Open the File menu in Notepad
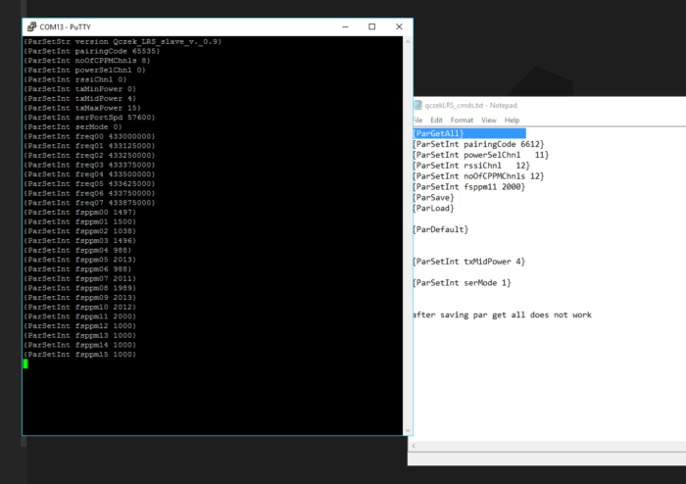This screenshot has height=484, width=686. point(417,120)
